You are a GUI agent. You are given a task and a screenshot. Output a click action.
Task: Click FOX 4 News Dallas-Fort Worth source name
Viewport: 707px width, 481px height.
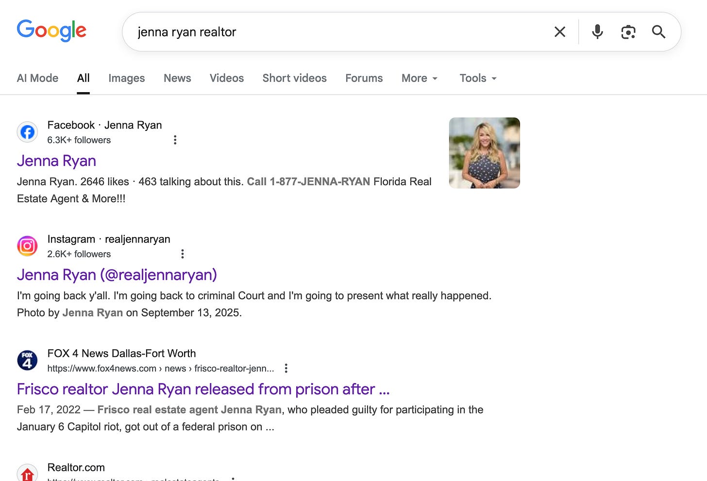coord(122,353)
